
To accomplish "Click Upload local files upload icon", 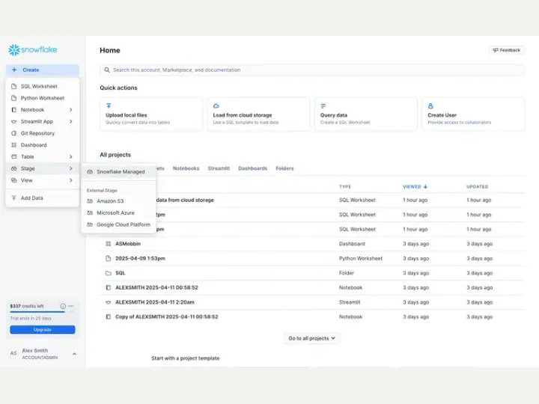I will tap(109, 105).
